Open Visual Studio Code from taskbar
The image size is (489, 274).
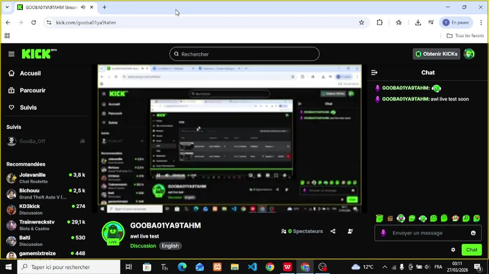pos(252,267)
